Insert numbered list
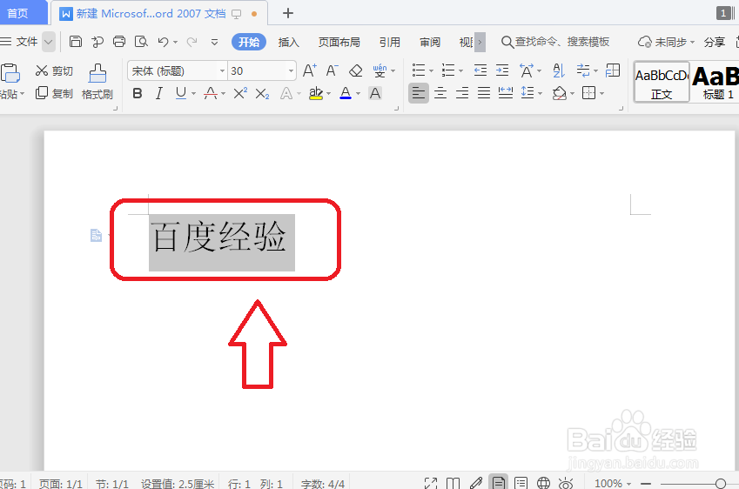This screenshot has width=739, height=489. [x=447, y=70]
